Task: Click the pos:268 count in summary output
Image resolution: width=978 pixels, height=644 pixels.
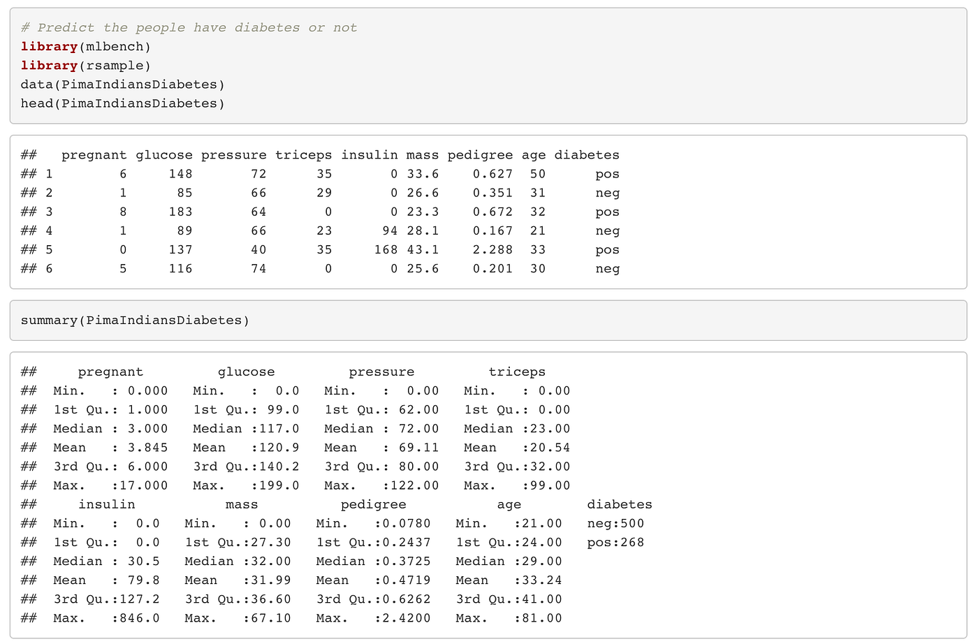Action: [x=613, y=542]
